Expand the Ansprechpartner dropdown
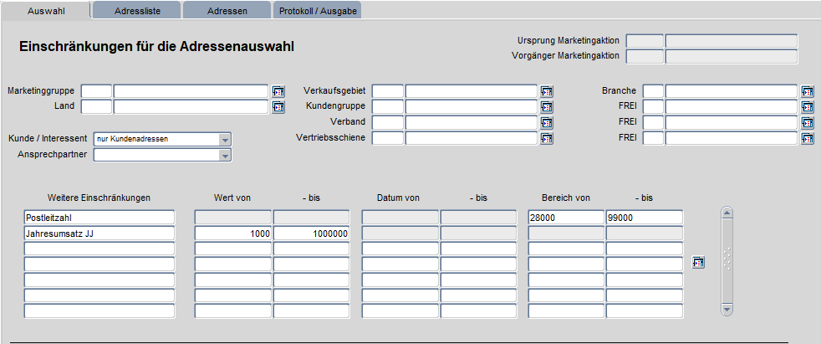This screenshot has height=344, width=821. point(224,155)
